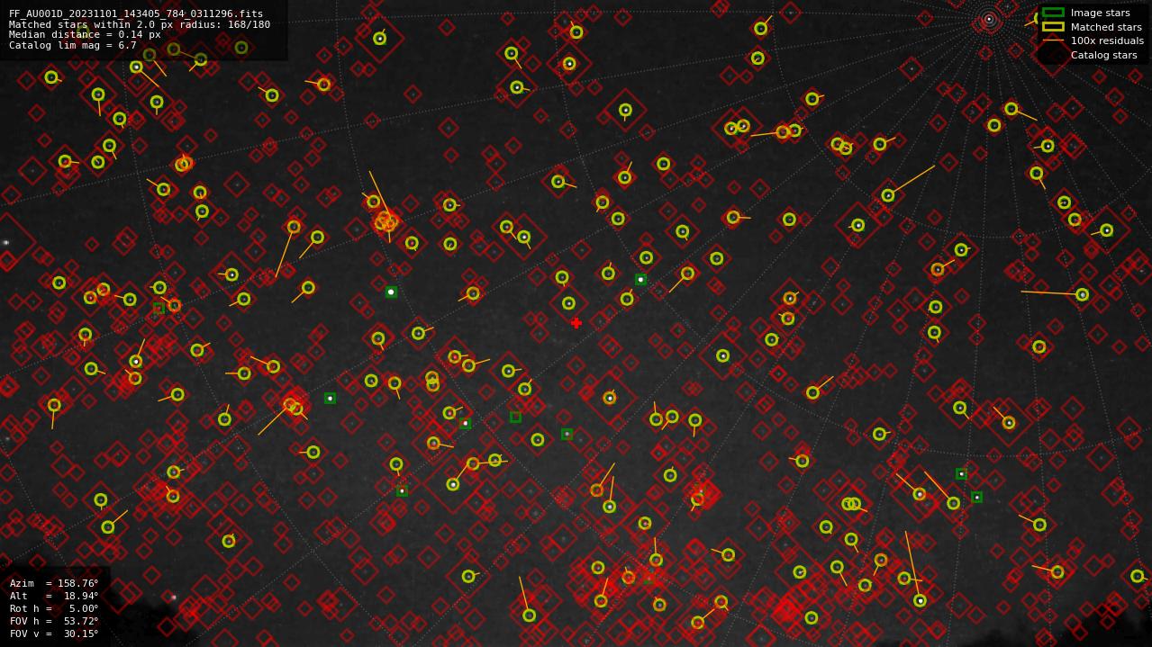Click the celestial pole at the concentric grid circles' center
Viewport: 1152px width, 647px height.
[989, 19]
